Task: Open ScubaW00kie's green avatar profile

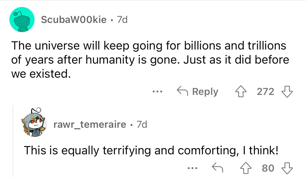Action: click(22, 20)
